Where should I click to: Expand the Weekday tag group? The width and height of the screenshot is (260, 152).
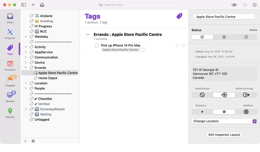coord(26,36)
